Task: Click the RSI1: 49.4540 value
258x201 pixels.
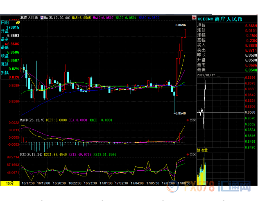Action: (x=55, y=155)
